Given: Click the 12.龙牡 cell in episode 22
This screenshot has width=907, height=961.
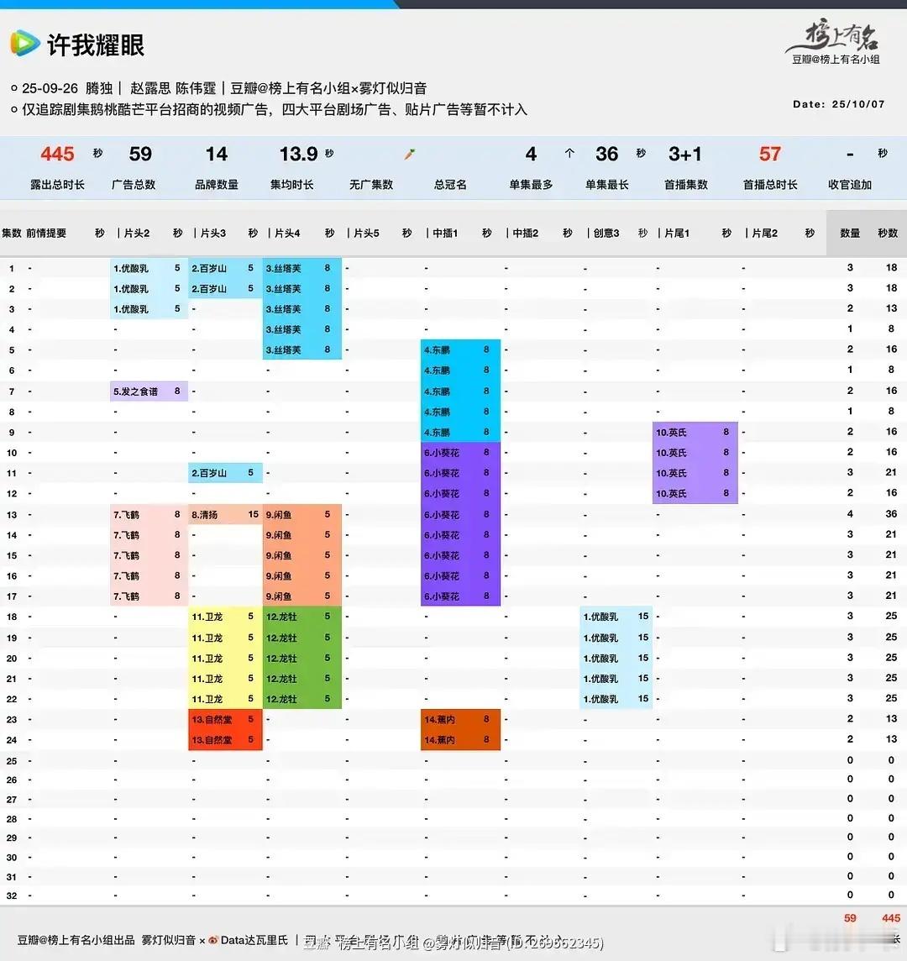Looking at the screenshot, I should click(x=302, y=699).
